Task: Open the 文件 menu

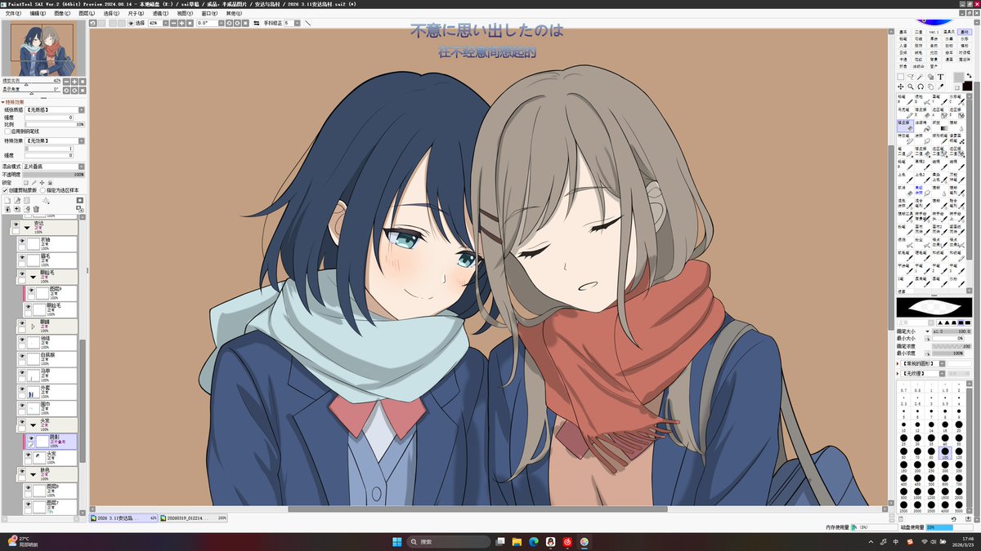Action: (13, 13)
